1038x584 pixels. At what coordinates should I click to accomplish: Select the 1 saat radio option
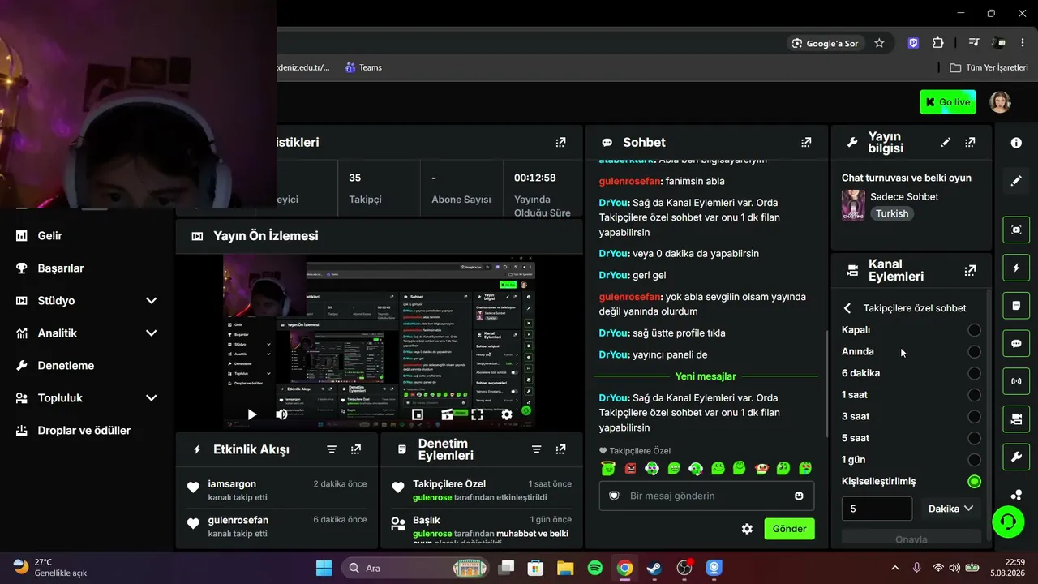coord(974,395)
